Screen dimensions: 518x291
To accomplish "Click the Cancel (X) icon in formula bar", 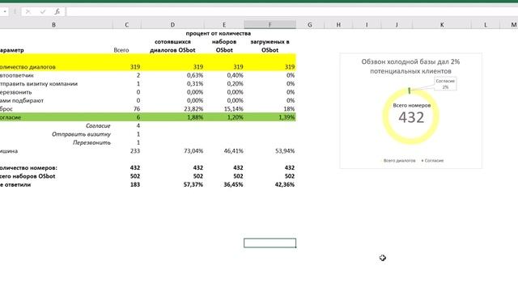I will point(28,12).
